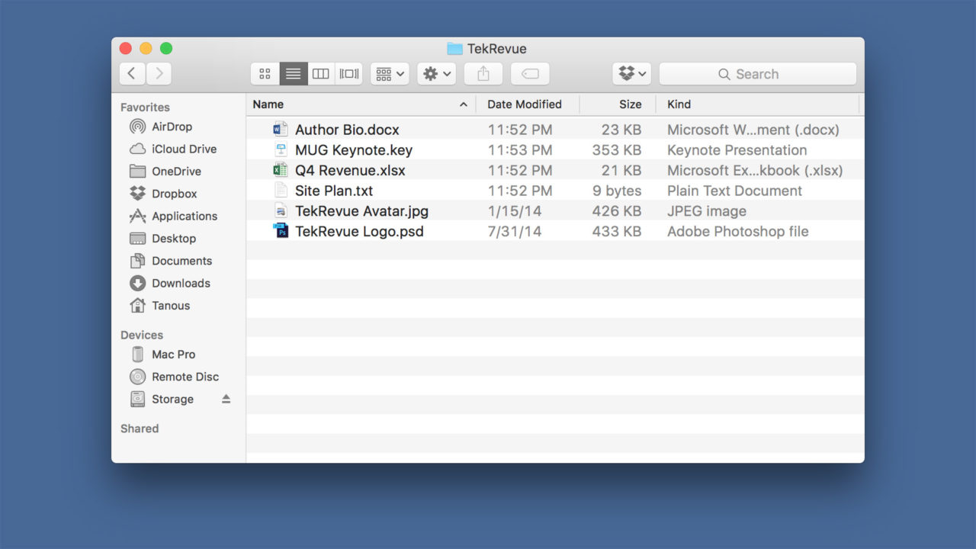The width and height of the screenshot is (976, 549).
Task: Eject the Storage drive
Action: pos(226,399)
